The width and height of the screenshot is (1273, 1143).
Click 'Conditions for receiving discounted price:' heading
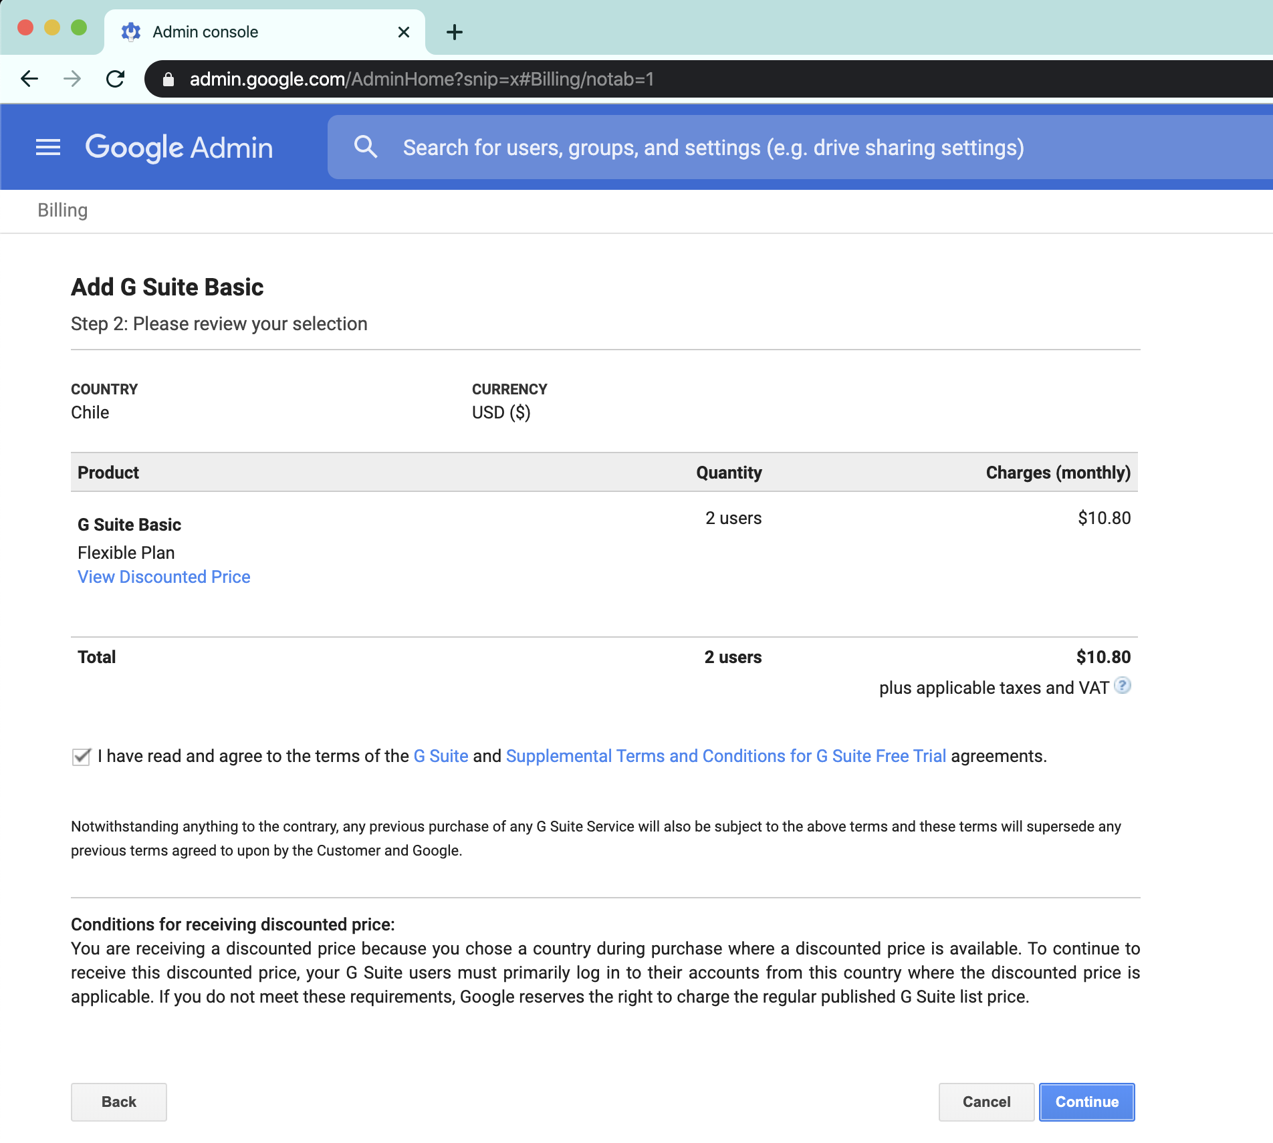point(233,924)
